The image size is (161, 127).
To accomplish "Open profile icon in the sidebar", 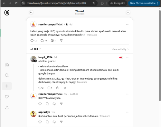I will point(7,107).
